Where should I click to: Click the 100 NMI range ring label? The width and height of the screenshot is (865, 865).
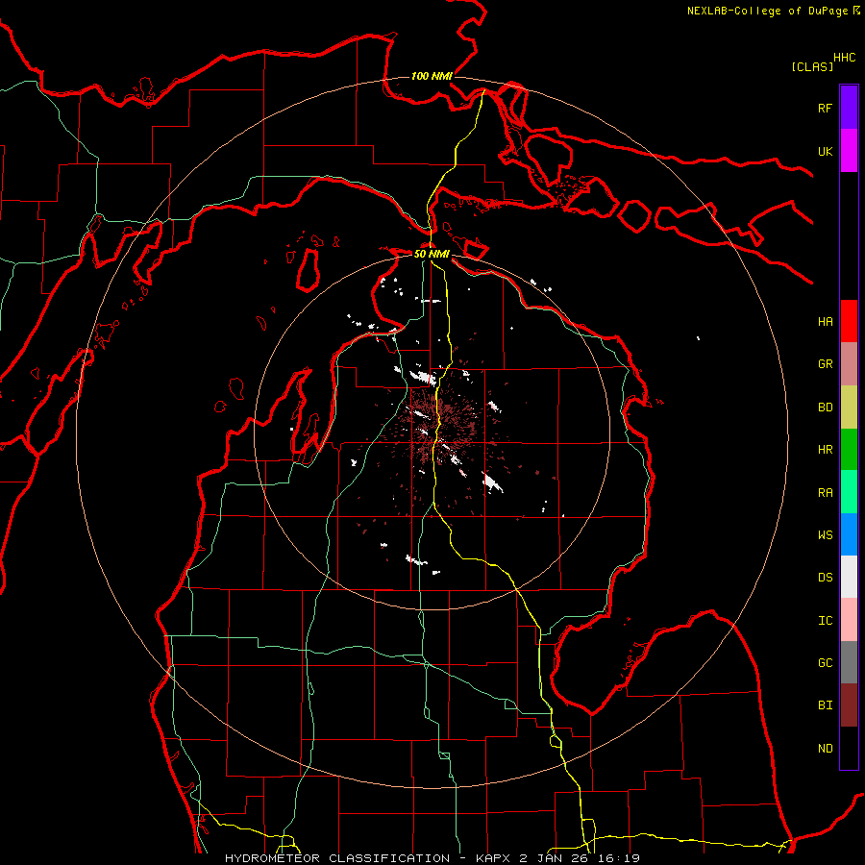[432, 76]
